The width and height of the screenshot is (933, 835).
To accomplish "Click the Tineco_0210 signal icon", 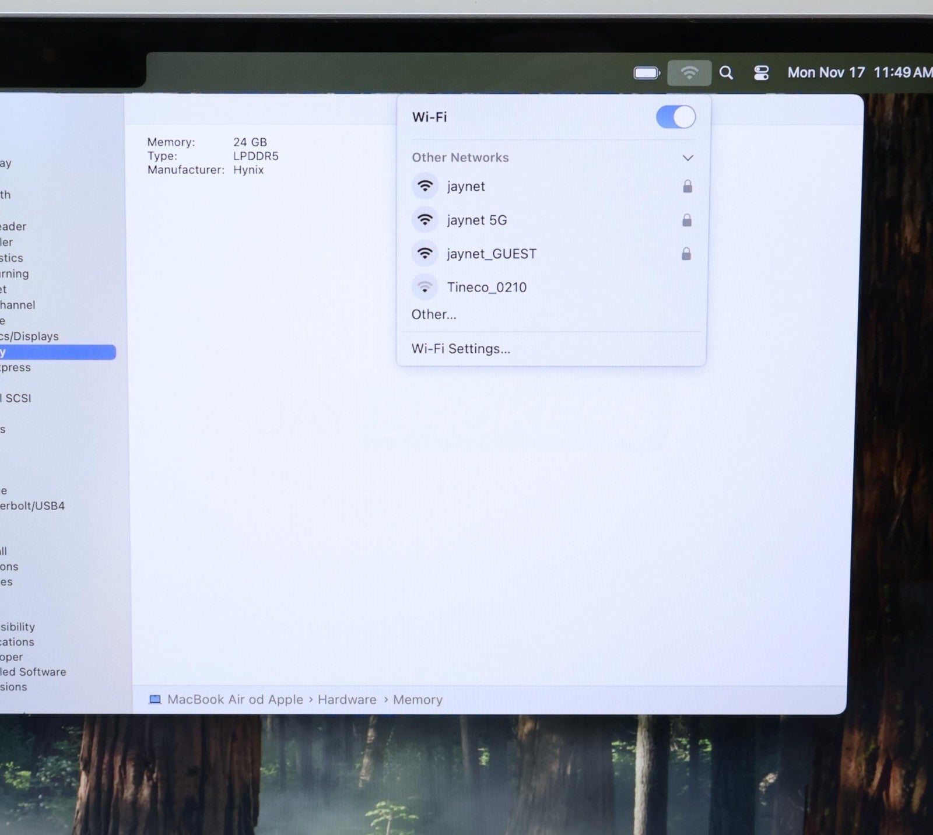I will pyautogui.click(x=425, y=287).
